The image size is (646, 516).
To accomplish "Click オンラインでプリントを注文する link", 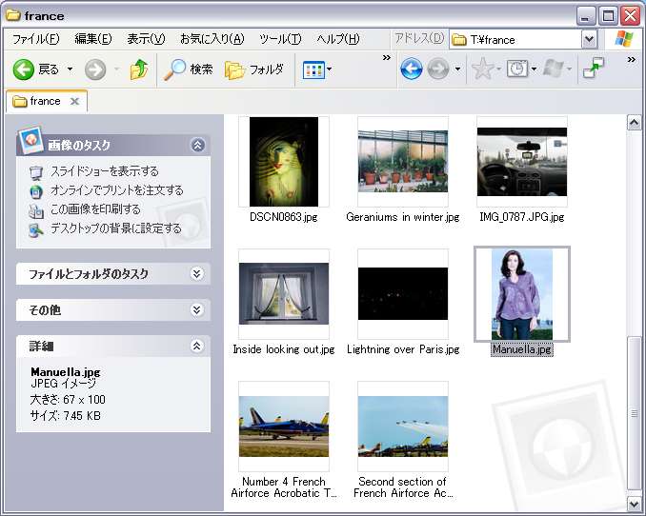I will click(117, 190).
